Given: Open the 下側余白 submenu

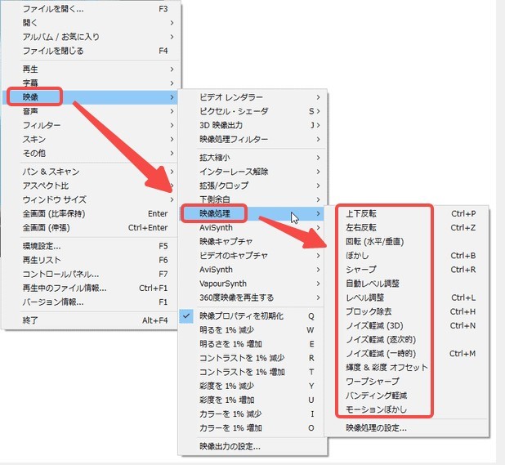Looking at the screenshot, I should 252,199.
